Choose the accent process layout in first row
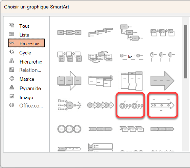Viewport: 190px width, 168px height. click(162, 32)
